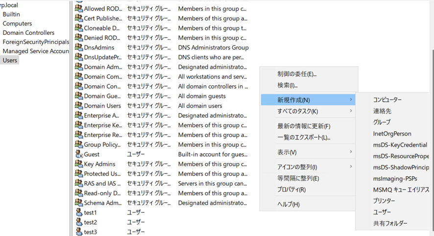The height and width of the screenshot is (236, 434).
Task: Open ヘルプ(H) from context menu
Action: pyautogui.click(x=289, y=204)
